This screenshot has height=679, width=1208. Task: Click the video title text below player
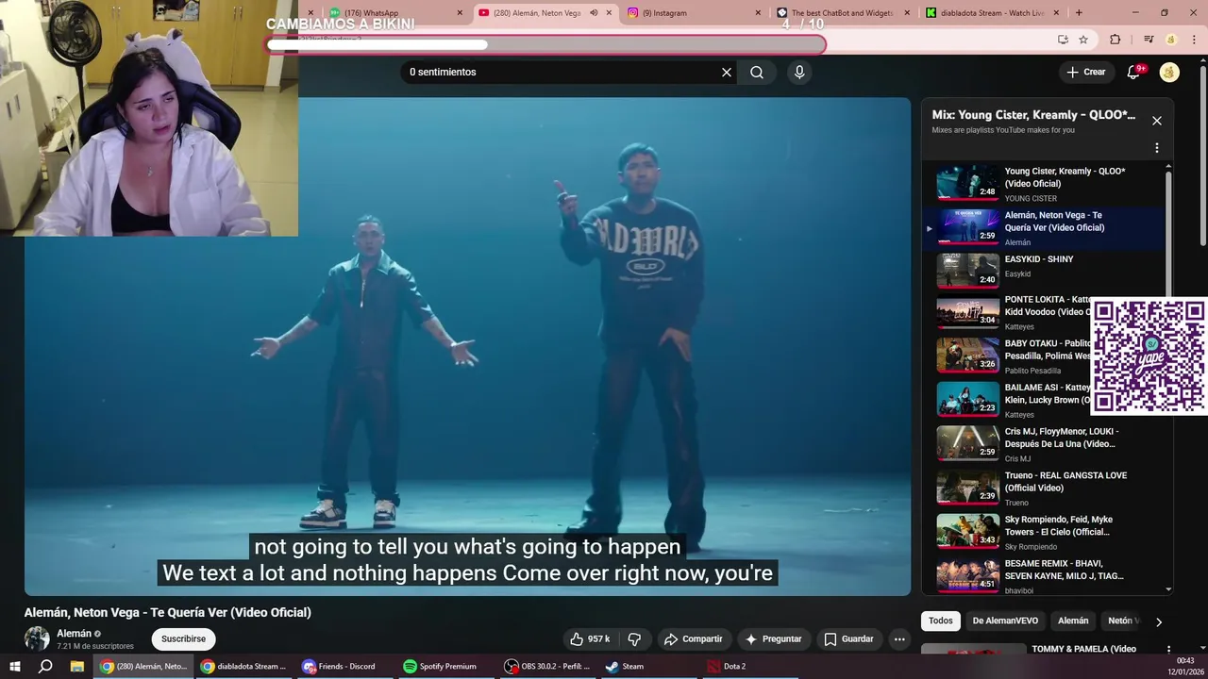coord(168,612)
